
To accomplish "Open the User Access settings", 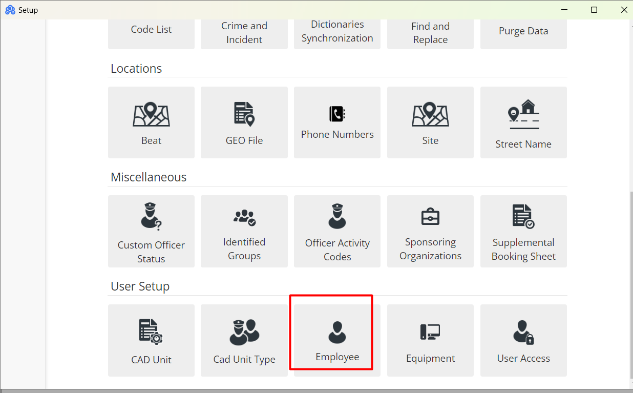I will pyautogui.click(x=523, y=340).
